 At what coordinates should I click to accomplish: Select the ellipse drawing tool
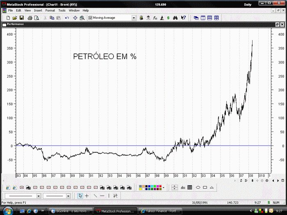198,188
